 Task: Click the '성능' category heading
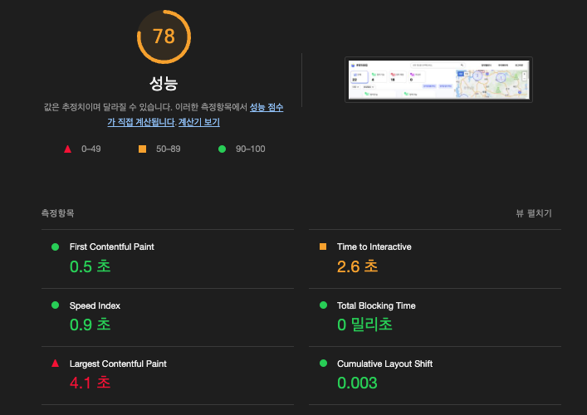[164, 83]
